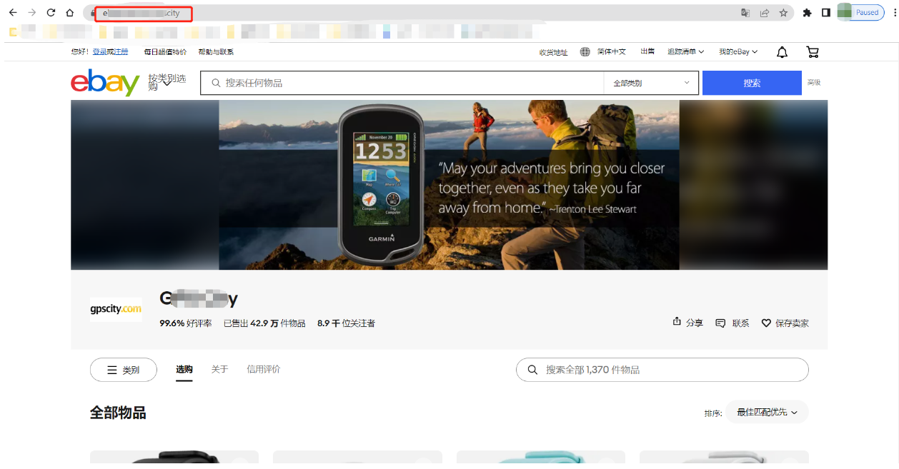Click the contact seller message icon
Image resolution: width=899 pixels, height=469 pixels.
tap(720, 323)
